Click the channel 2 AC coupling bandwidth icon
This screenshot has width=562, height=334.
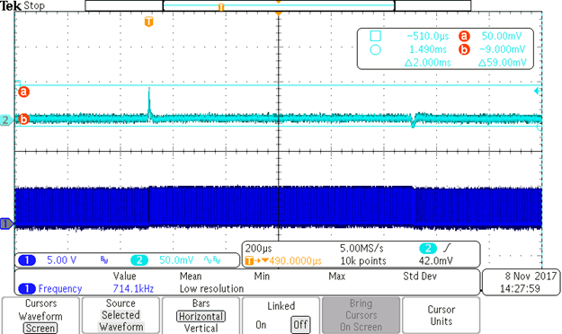[212, 260]
